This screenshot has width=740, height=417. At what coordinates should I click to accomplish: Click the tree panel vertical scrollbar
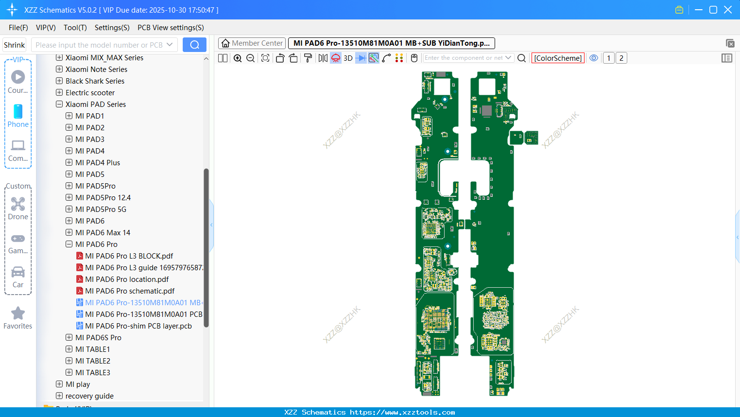point(206,248)
